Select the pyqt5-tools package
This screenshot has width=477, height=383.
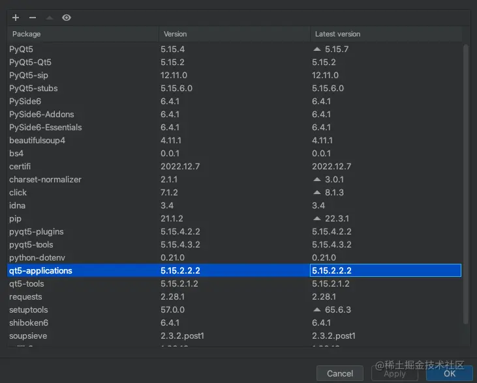pyautogui.click(x=31, y=245)
